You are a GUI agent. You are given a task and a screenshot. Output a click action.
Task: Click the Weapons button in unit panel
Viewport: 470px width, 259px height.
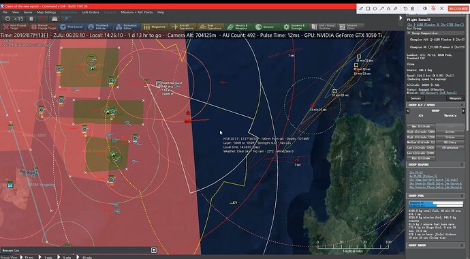point(455,98)
